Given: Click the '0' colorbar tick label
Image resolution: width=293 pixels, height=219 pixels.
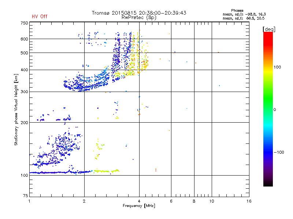Looking at the screenshot, I should point(274,109).
